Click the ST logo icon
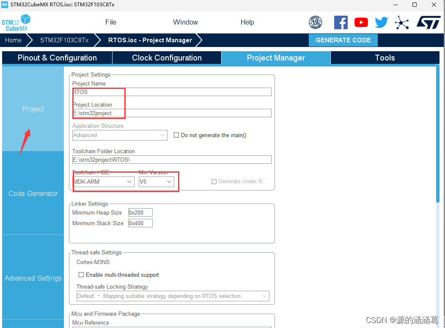Viewport: 445px width, 328px height. tap(429, 22)
